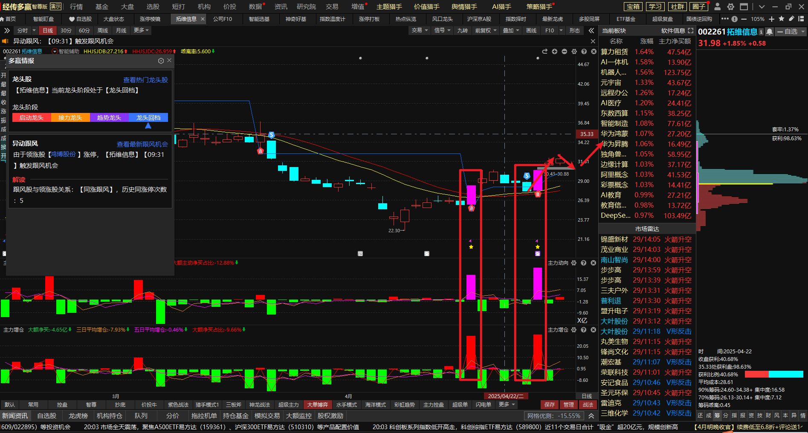This screenshot has height=433, width=808.
Task: Click the star favorite icon in tab bar
Action: click(782, 19)
